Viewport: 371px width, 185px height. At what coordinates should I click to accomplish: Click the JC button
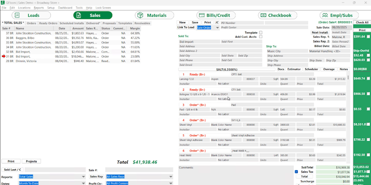[217, 22]
